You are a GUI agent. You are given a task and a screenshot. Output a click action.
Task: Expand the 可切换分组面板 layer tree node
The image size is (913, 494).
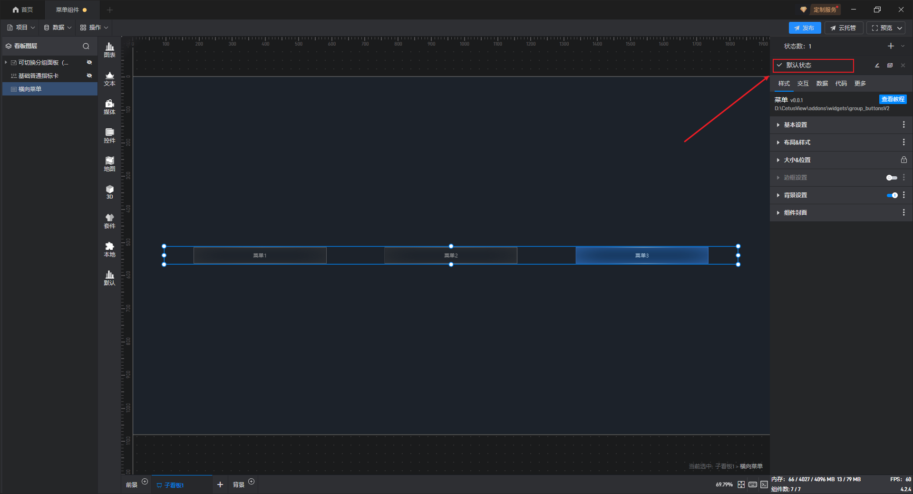(x=6, y=63)
